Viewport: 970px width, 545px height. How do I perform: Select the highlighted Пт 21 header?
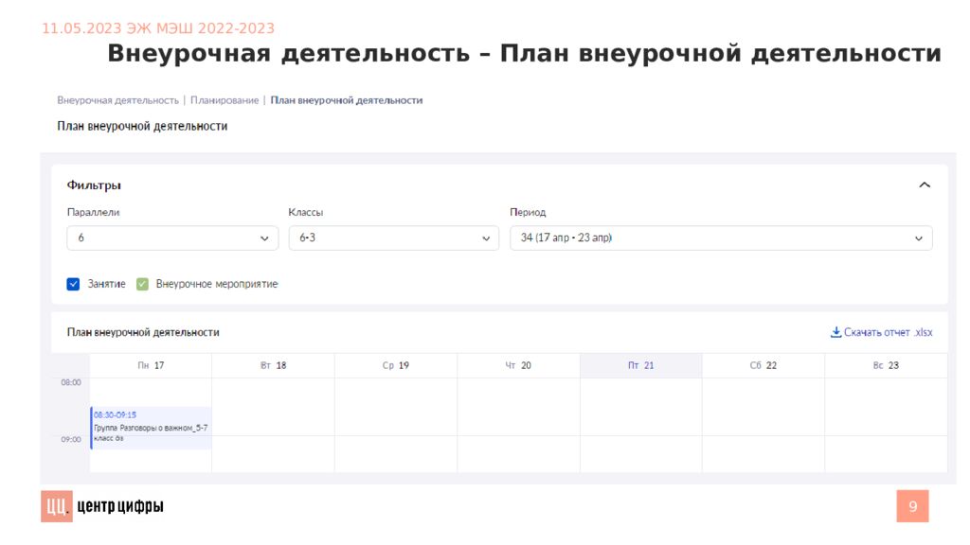pos(640,365)
